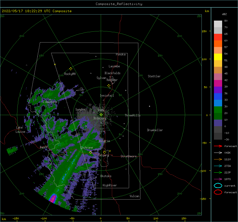Click the Vulcan label
Viewport: 238px width, 222px height.
click(135, 196)
